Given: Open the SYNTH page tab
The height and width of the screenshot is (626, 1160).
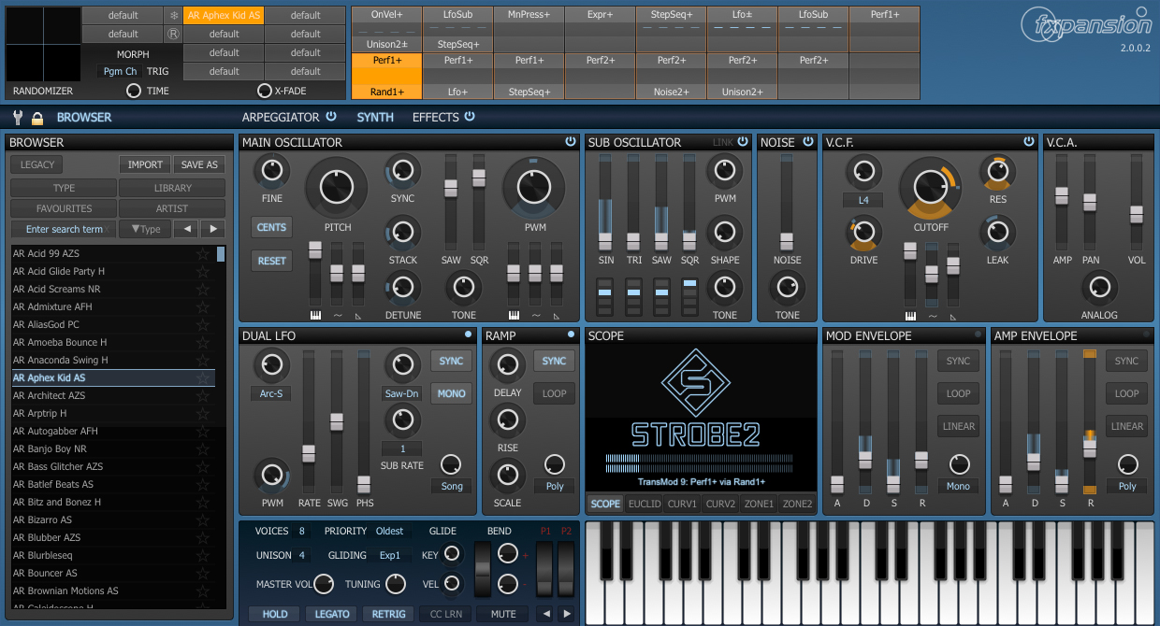Looking at the screenshot, I should [375, 117].
